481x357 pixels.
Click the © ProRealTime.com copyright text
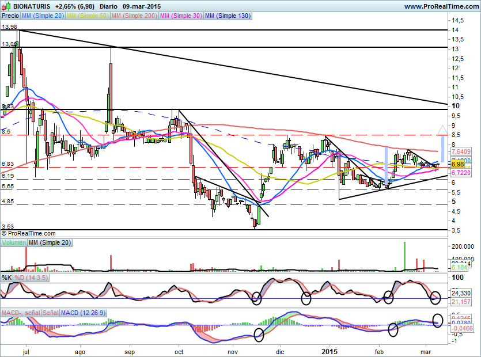29,233
